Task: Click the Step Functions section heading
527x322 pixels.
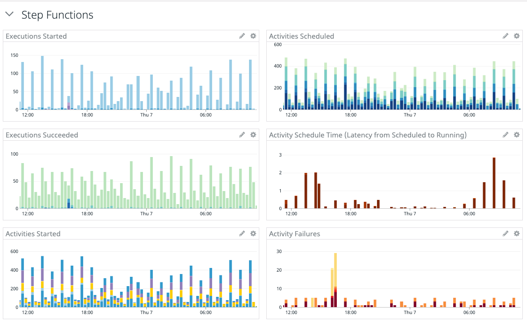Action: click(57, 15)
